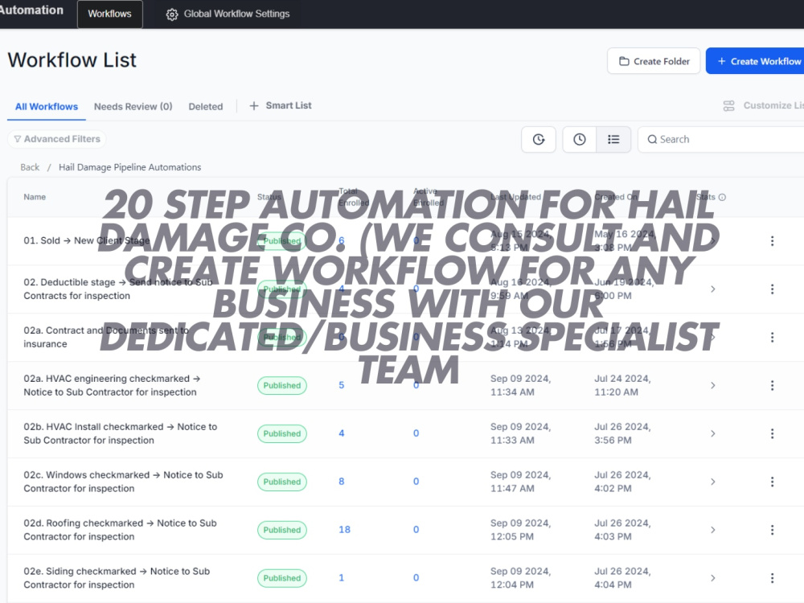Click Published badge in 02c. Windows row
804x603 pixels.
[x=282, y=482]
